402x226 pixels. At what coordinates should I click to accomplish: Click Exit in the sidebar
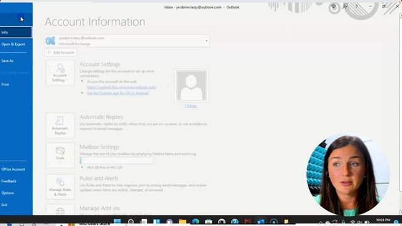(x=4, y=205)
